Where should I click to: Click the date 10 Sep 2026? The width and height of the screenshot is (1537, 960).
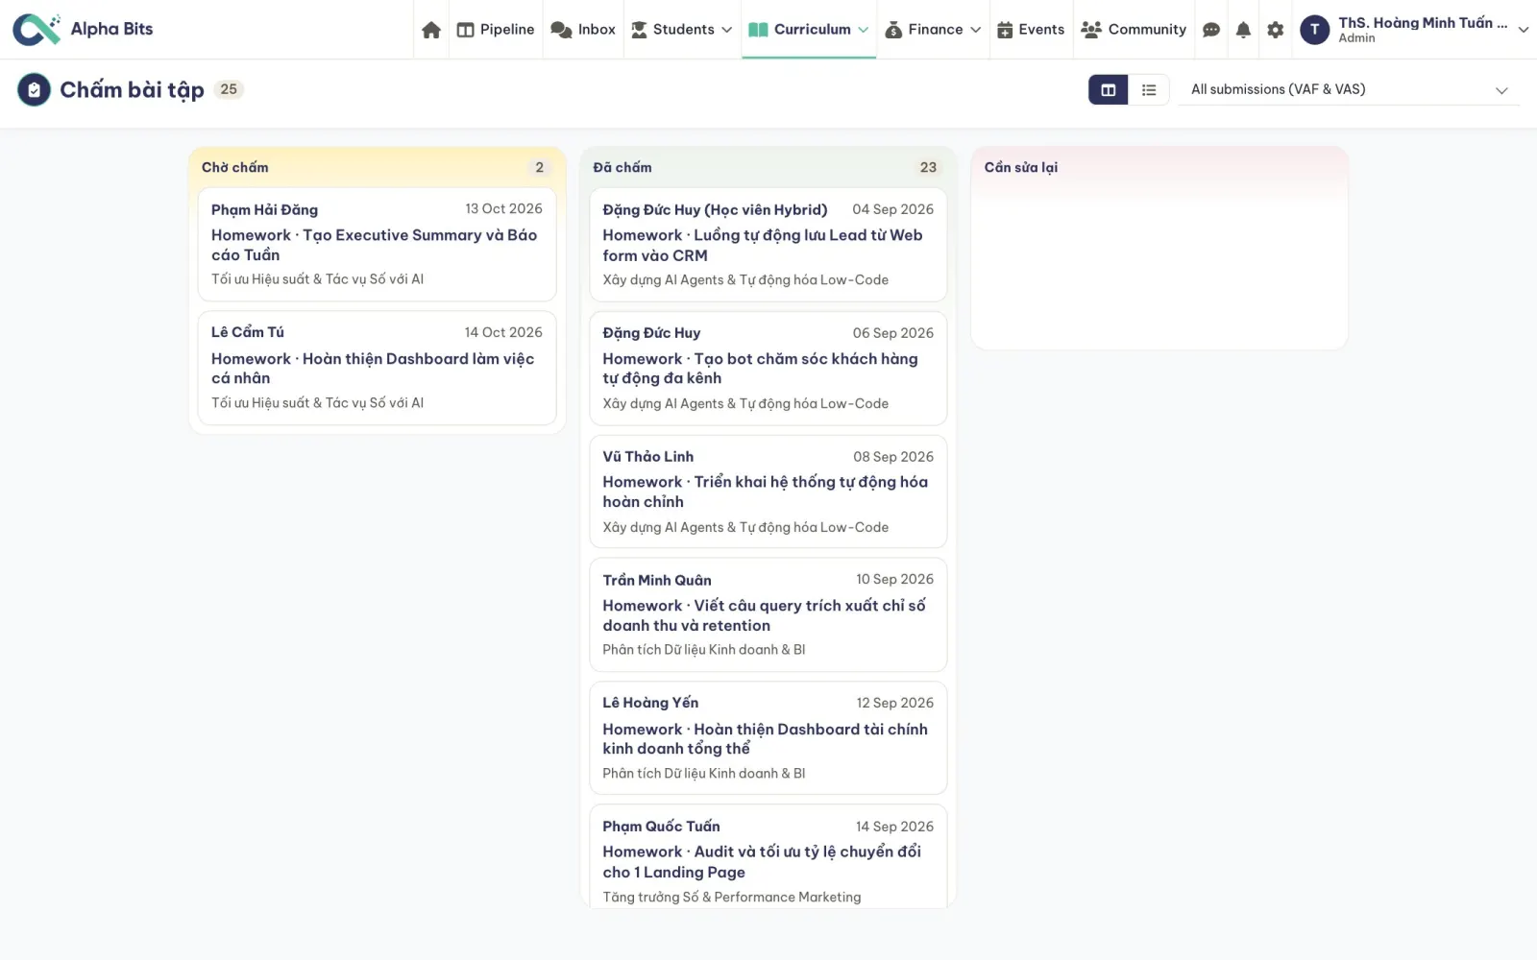click(x=894, y=579)
